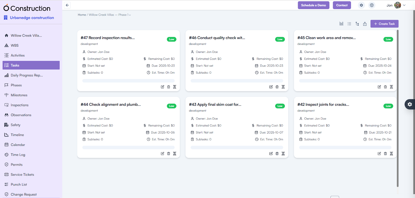
Task: Switch to hierarchy tree view icon
Action: tap(357, 24)
